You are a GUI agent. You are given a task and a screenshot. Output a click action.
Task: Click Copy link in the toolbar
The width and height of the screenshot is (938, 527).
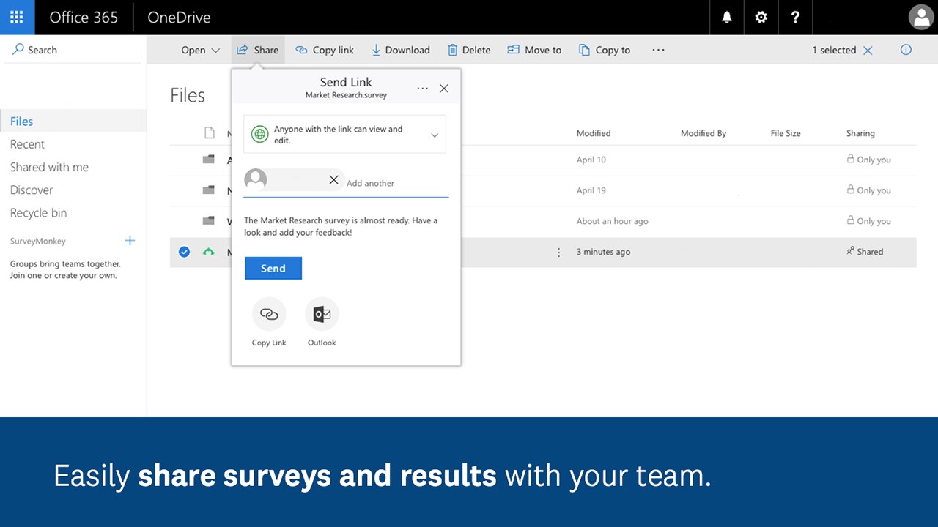(325, 50)
